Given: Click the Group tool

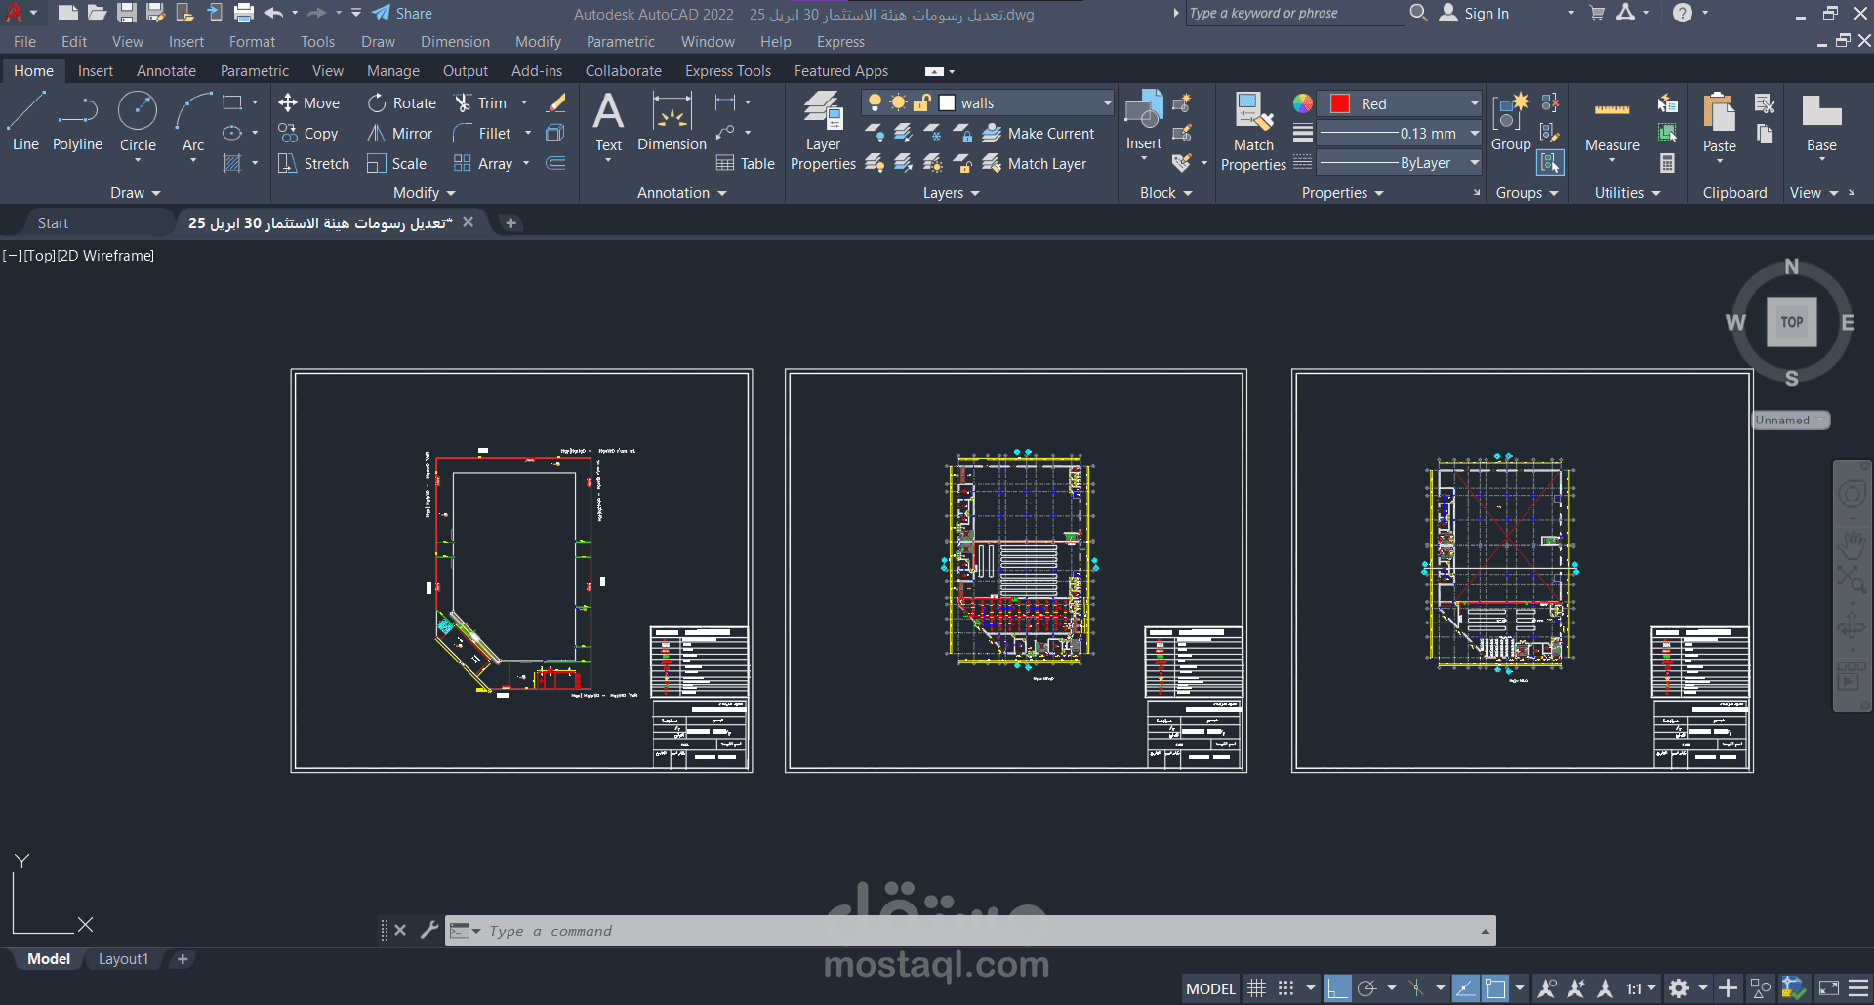Looking at the screenshot, I should [x=1511, y=122].
